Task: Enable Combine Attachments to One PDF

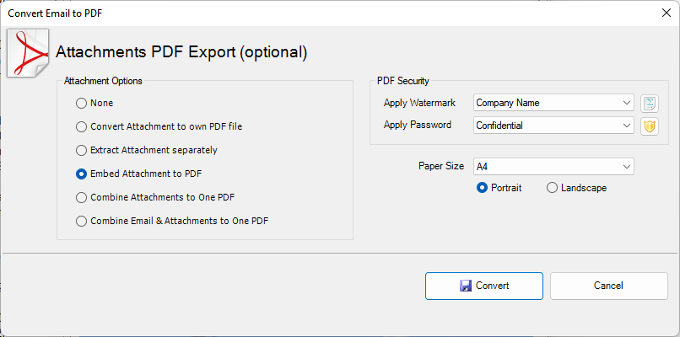Action: click(82, 198)
